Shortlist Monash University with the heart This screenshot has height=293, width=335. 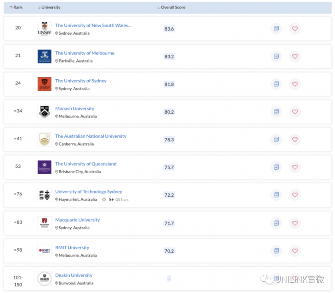click(295, 112)
